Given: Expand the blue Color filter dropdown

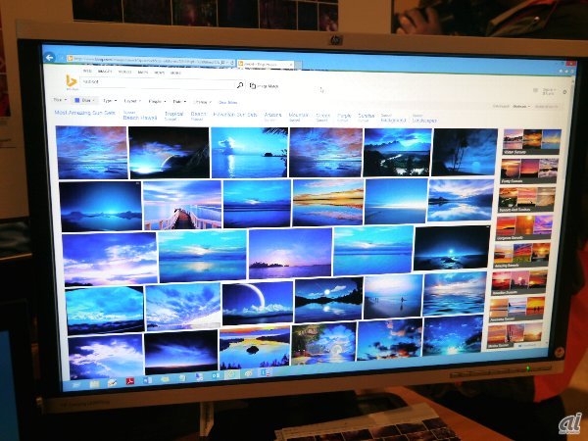Looking at the screenshot, I should pos(85,100).
